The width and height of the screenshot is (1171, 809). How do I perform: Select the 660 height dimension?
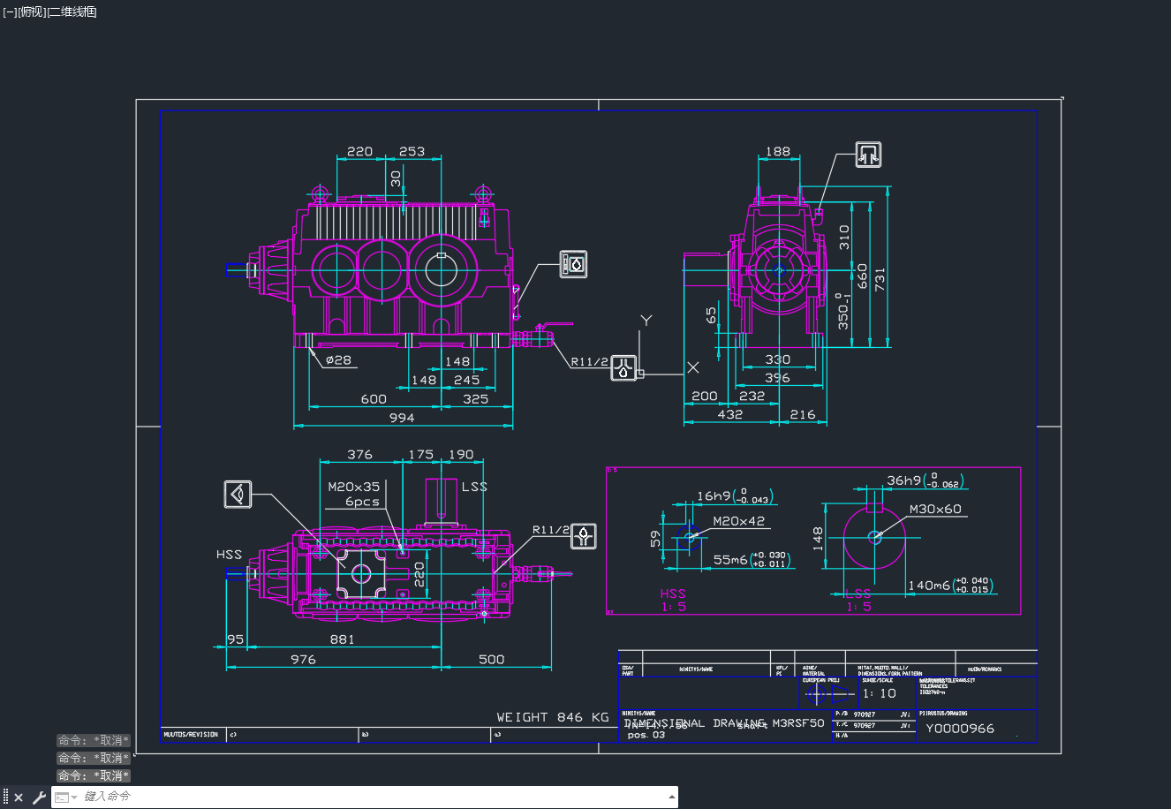(863, 276)
